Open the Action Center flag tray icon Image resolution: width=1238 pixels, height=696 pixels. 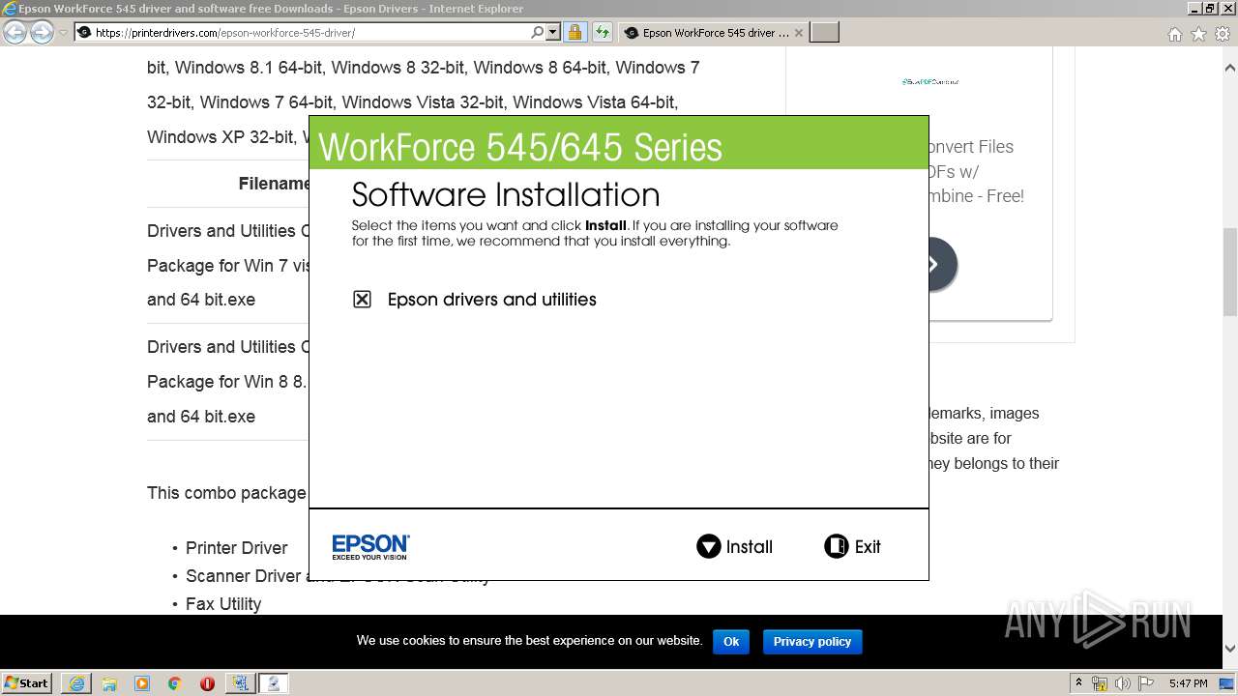tap(1145, 683)
